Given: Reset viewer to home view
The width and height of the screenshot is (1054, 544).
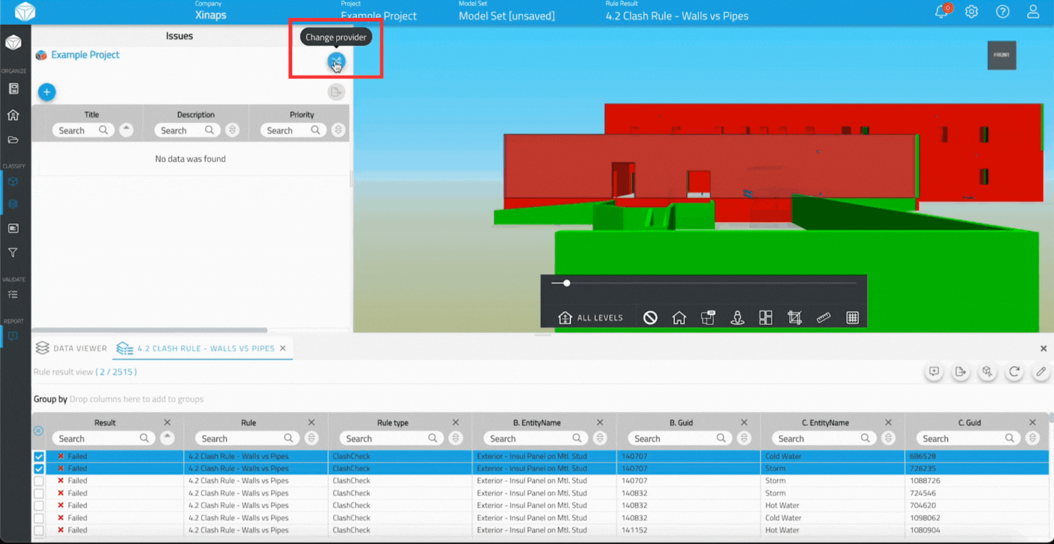Looking at the screenshot, I should [x=679, y=318].
